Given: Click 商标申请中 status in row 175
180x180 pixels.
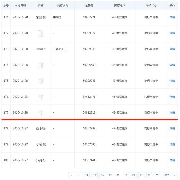Looking at the screenshot, I should click(x=151, y=81).
